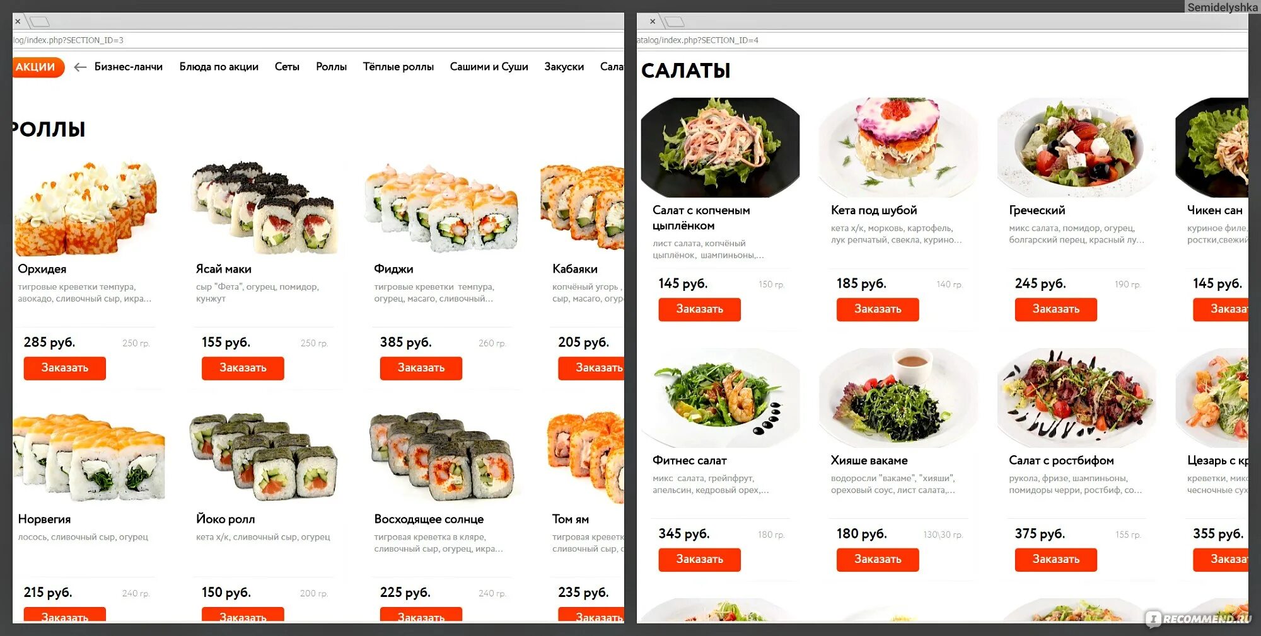Open the Салат с ростбифом photo
1261x636 pixels.
point(1077,398)
